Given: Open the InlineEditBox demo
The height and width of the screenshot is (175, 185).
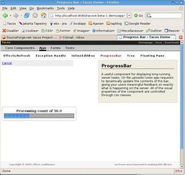Looking at the screenshot, I should pyautogui.click(x=83, y=56).
